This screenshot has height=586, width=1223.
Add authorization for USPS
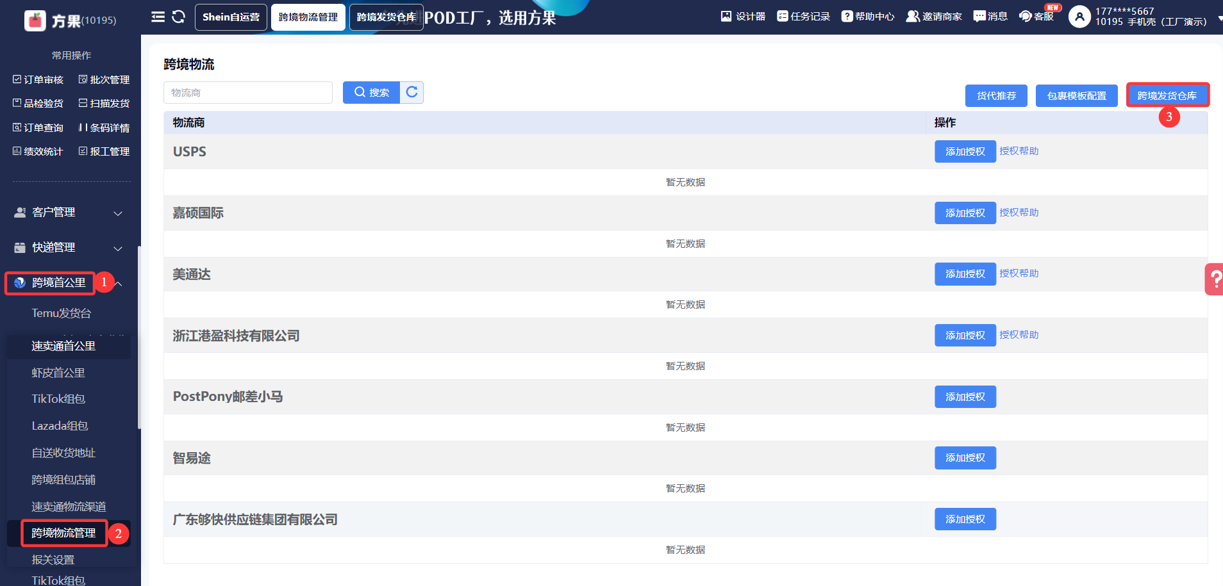point(965,151)
